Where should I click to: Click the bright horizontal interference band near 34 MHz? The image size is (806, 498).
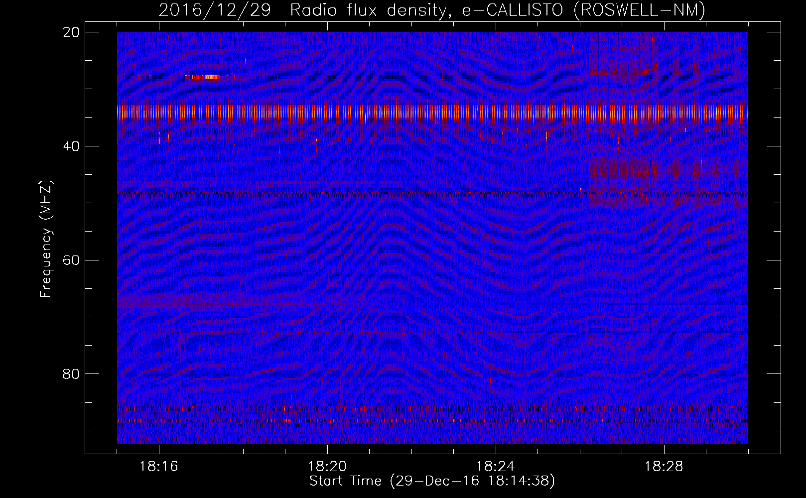click(x=432, y=112)
